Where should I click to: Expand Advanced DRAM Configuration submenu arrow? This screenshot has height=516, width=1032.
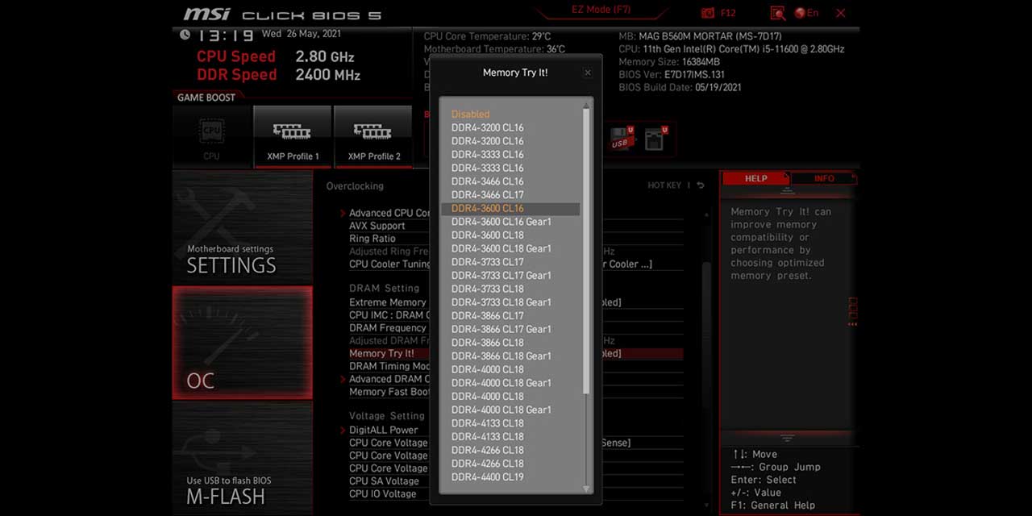[343, 379]
